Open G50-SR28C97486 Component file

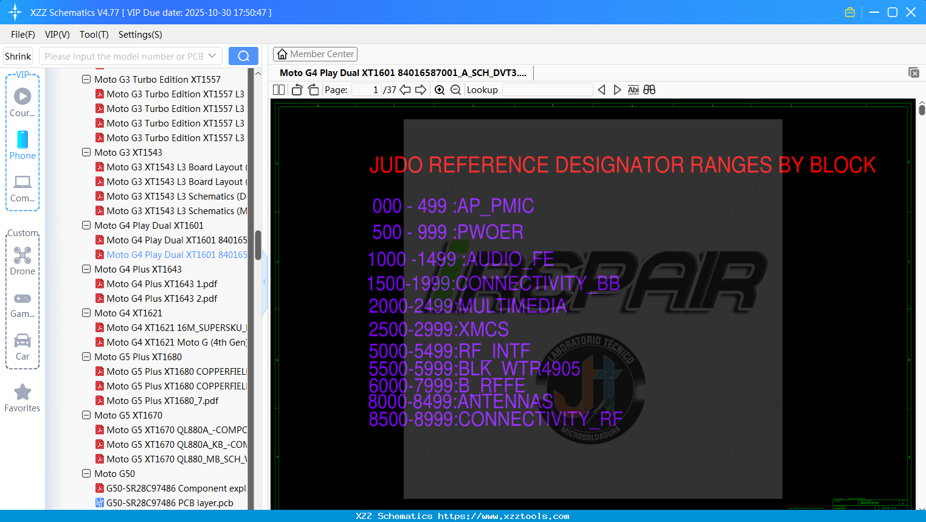point(176,489)
